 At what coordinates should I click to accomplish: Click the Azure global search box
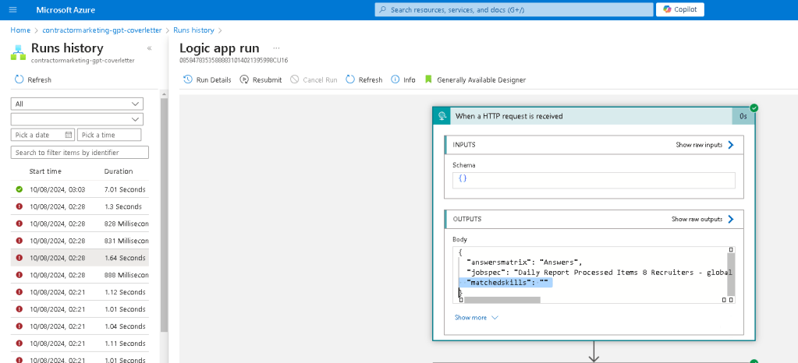(x=514, y=9)
